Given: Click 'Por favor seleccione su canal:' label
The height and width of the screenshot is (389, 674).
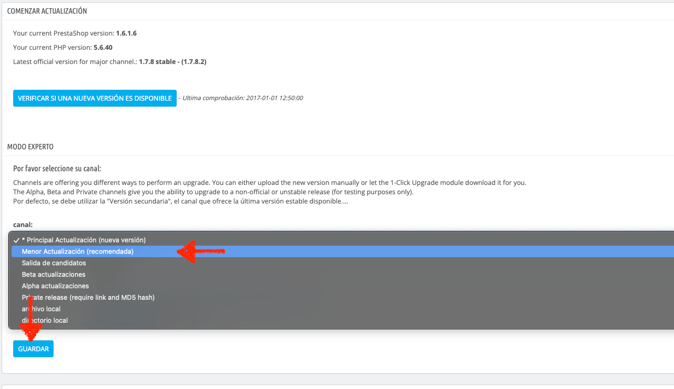Looking at the screenshot, I should [57, 169].
